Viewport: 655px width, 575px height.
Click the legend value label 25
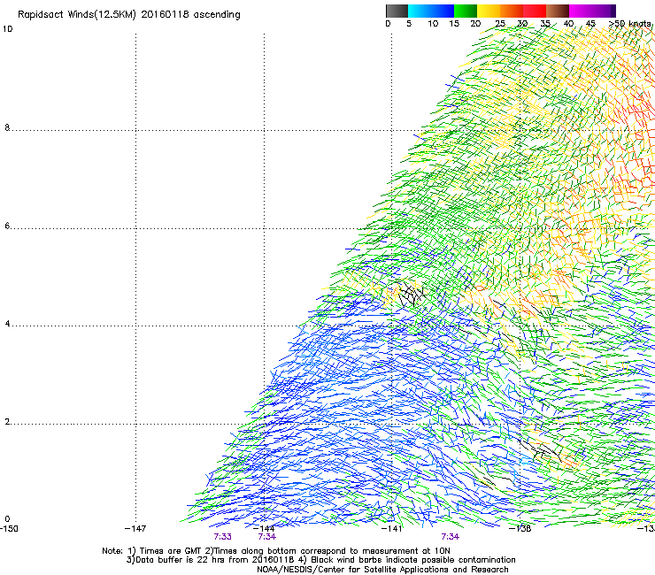(x=500, y=24)
